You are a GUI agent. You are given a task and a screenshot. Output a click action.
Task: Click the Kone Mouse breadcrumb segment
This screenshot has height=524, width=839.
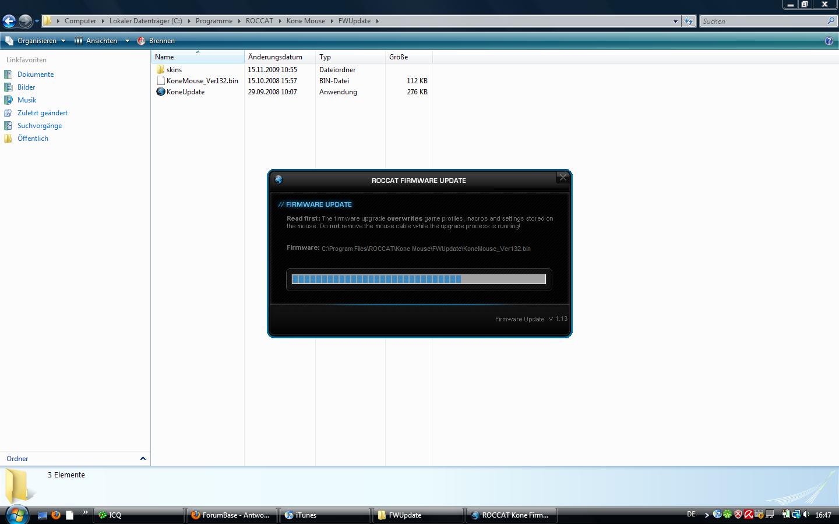tap(306, 21)
